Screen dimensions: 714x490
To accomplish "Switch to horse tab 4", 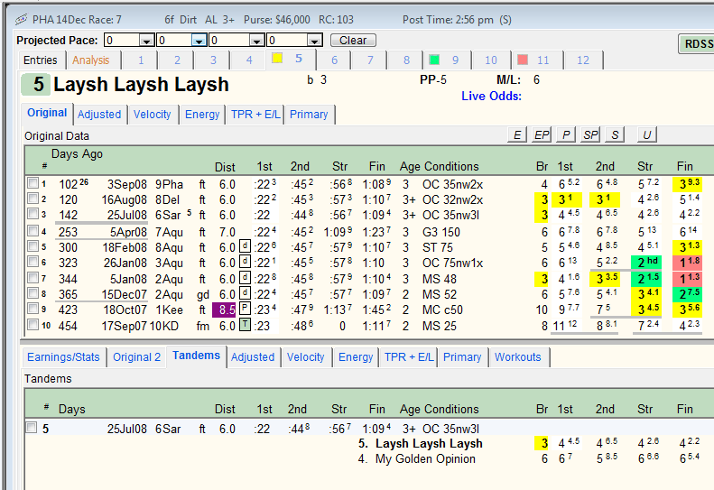I will click(x=249, y=60).
